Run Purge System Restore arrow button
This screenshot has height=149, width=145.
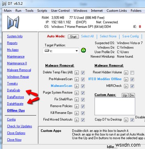[77, 93]
